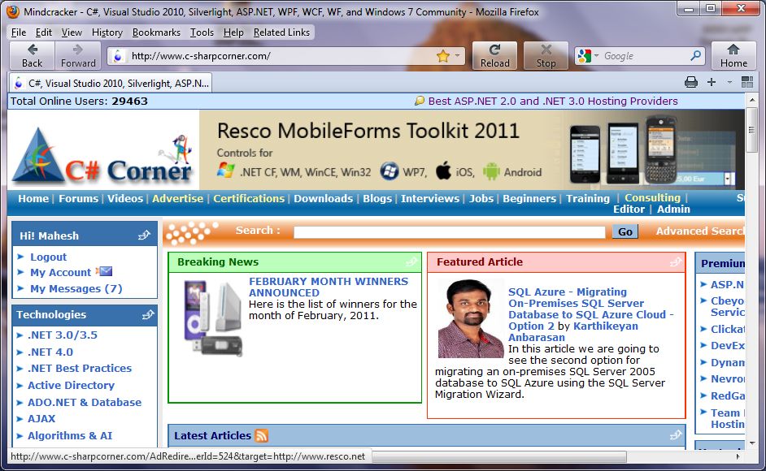Click the Google search engine icon

coord(585,56)
